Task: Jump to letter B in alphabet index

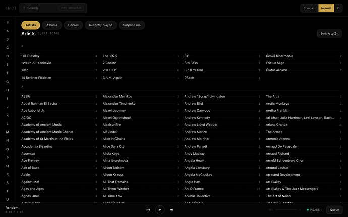Action: click(x=8, y=39)
